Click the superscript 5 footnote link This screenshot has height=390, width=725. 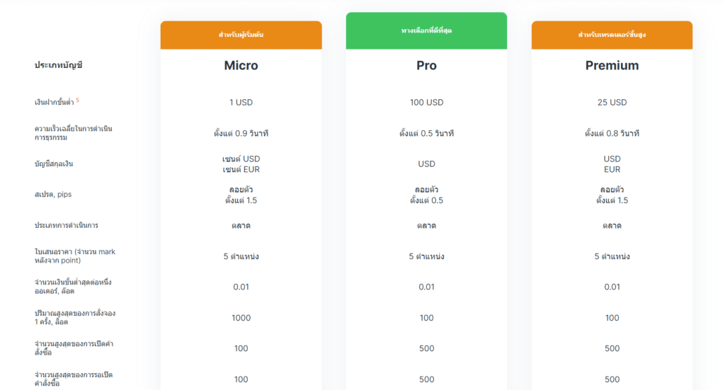tap(78, 100)
